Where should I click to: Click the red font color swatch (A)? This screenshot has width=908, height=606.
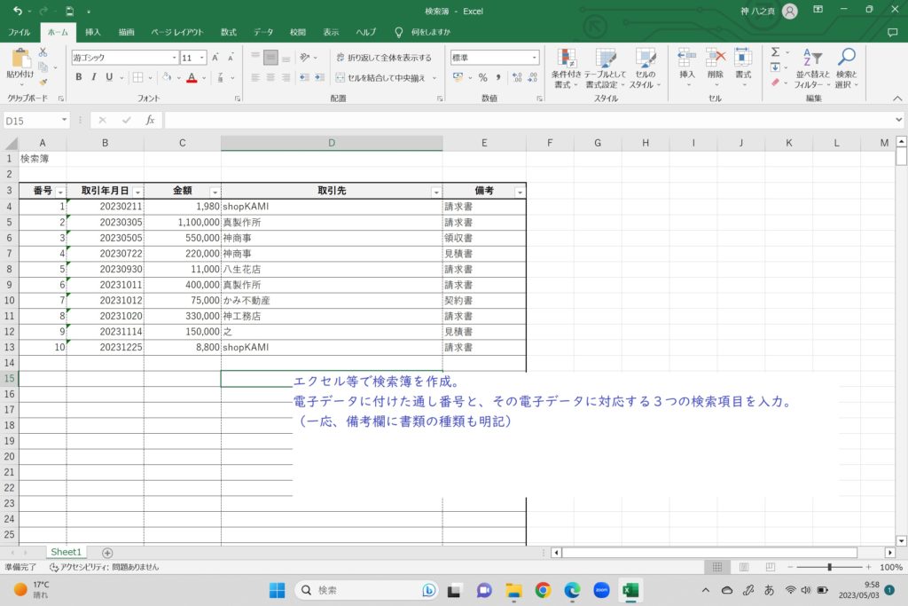[192, 77]
